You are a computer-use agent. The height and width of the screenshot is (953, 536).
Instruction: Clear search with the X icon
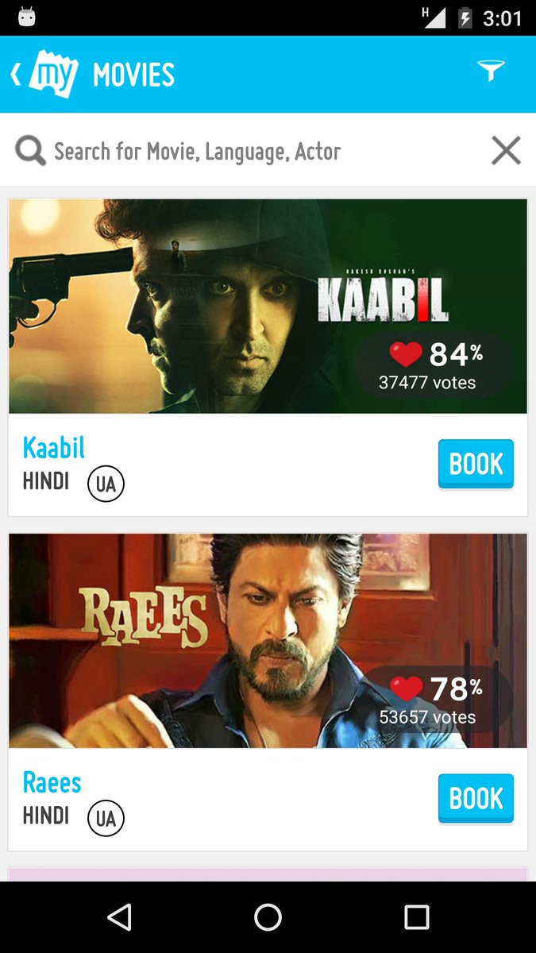pyautogui.click(x=506, y=150)
